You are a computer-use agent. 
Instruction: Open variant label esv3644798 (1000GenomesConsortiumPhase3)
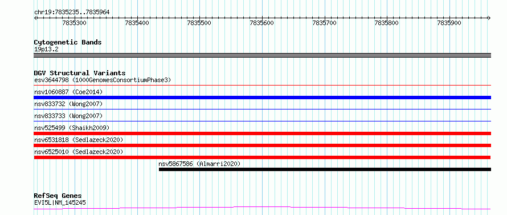(103, 80)
